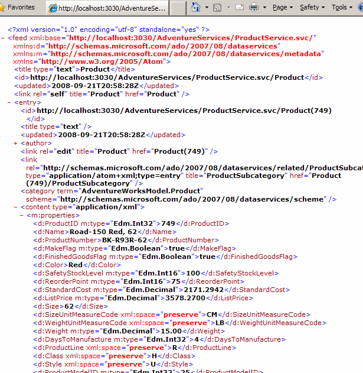
Task: Open the Home button dropdown arrow
Action: [206, 8]
